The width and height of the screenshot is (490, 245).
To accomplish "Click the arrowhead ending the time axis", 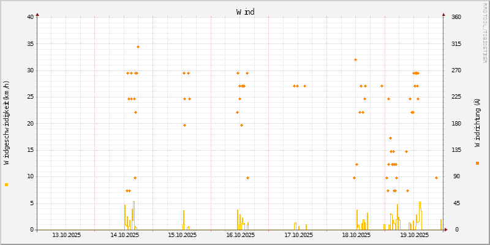I will (x=454, y=230).
